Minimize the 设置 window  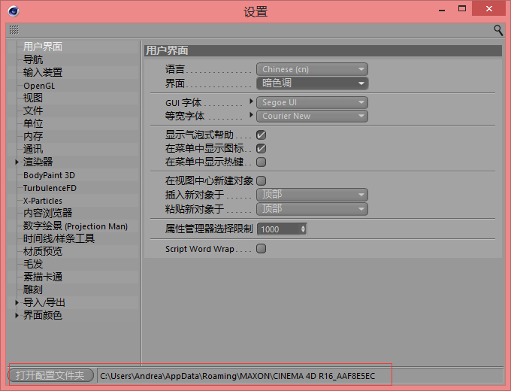pyautogui.click(x=442, y=10)
